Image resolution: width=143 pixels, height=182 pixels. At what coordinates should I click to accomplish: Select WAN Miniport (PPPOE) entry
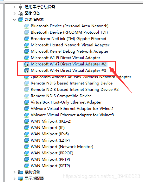pyautogui.click(x=52, y=153)
